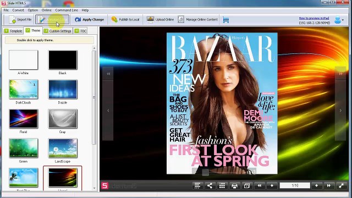
Task: Open How to preview in iPad link
Action: [314, 18]
